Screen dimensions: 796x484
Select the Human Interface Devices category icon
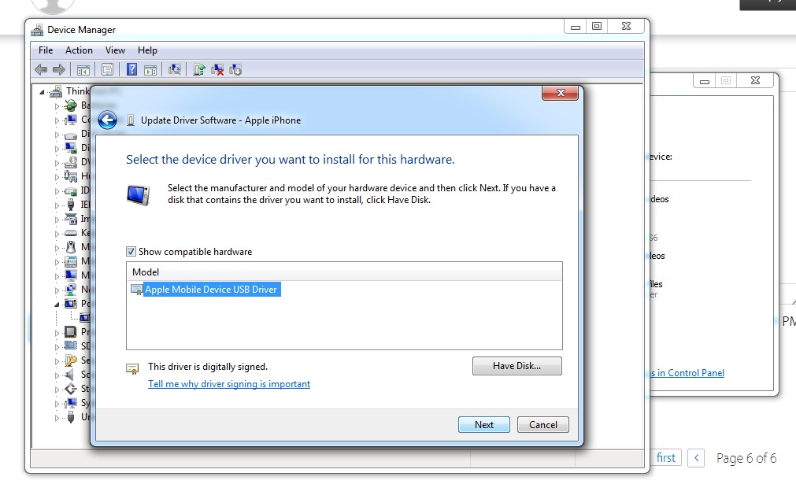(71, 176)
